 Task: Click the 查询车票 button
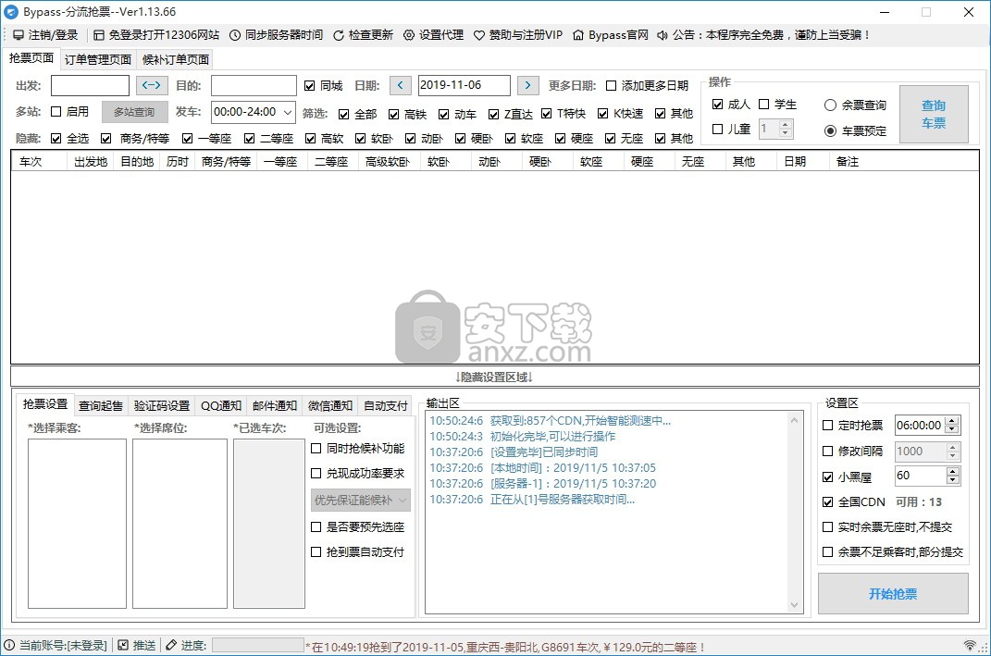tap(934, 115)
